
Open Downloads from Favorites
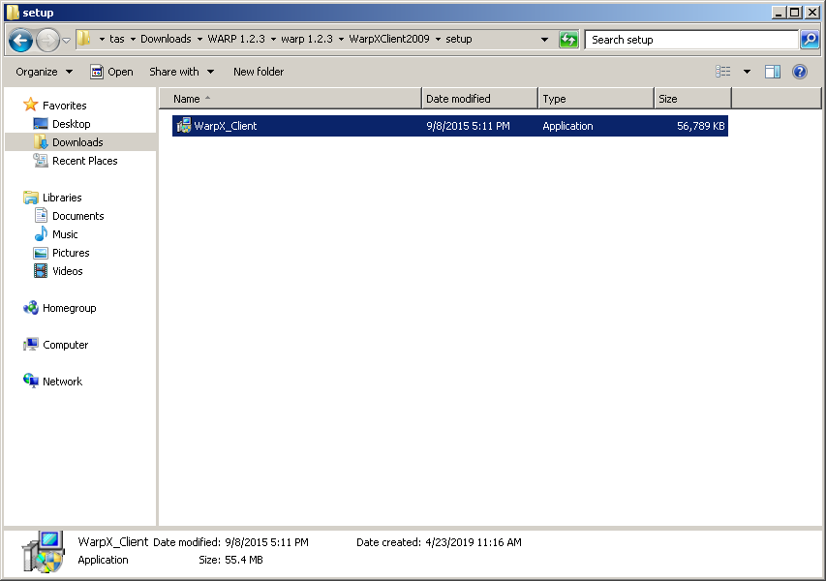[77, 142]
